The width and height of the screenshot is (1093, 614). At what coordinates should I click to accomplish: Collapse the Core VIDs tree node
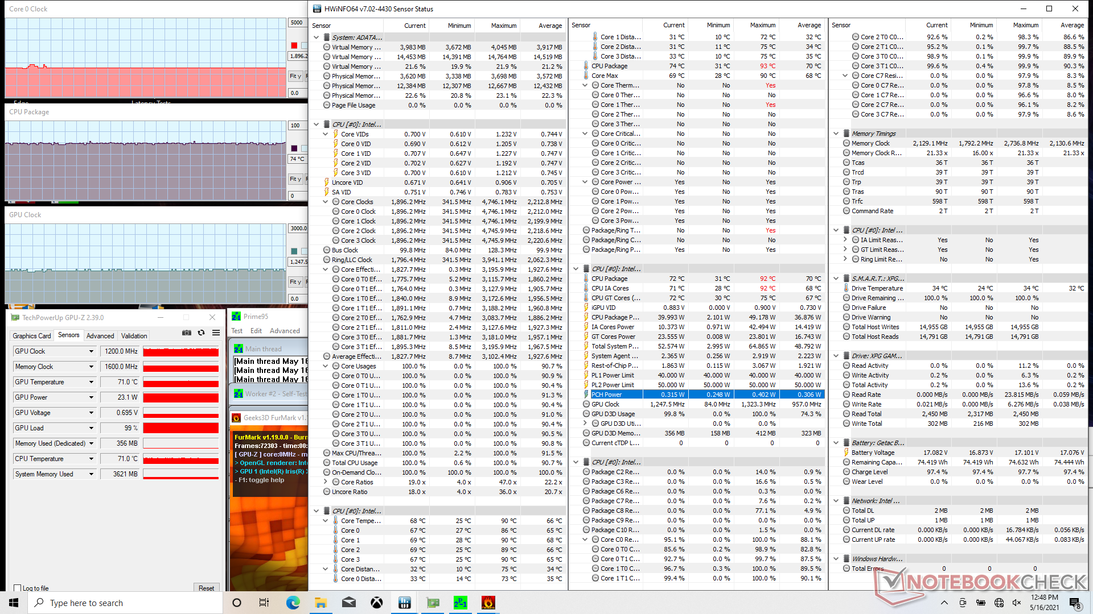pos(326,134)
